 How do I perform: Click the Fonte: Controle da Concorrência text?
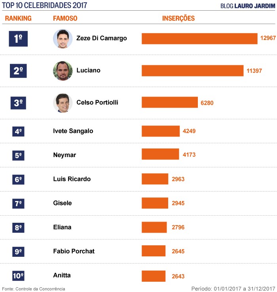(34, 289)
